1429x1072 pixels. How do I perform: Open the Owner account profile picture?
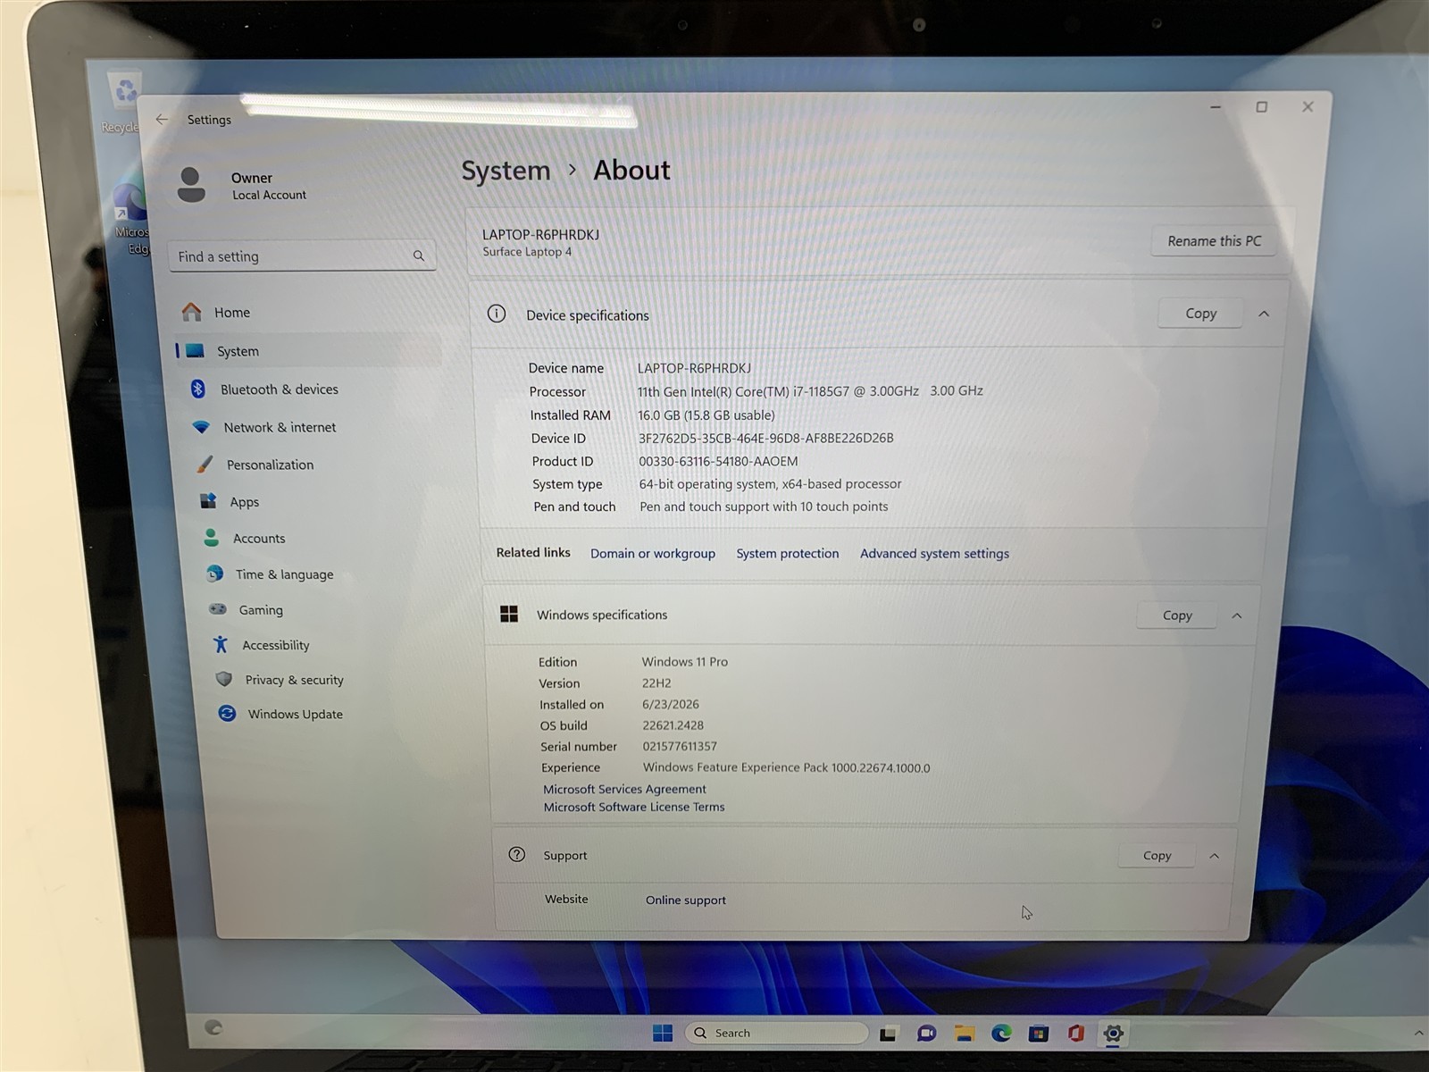[190, 185]
